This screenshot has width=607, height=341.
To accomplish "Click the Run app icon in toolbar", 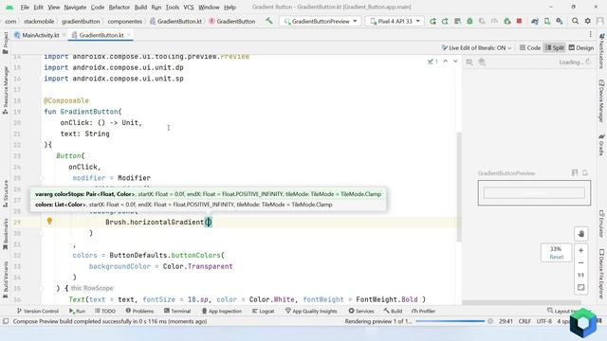I will [432, 21].
